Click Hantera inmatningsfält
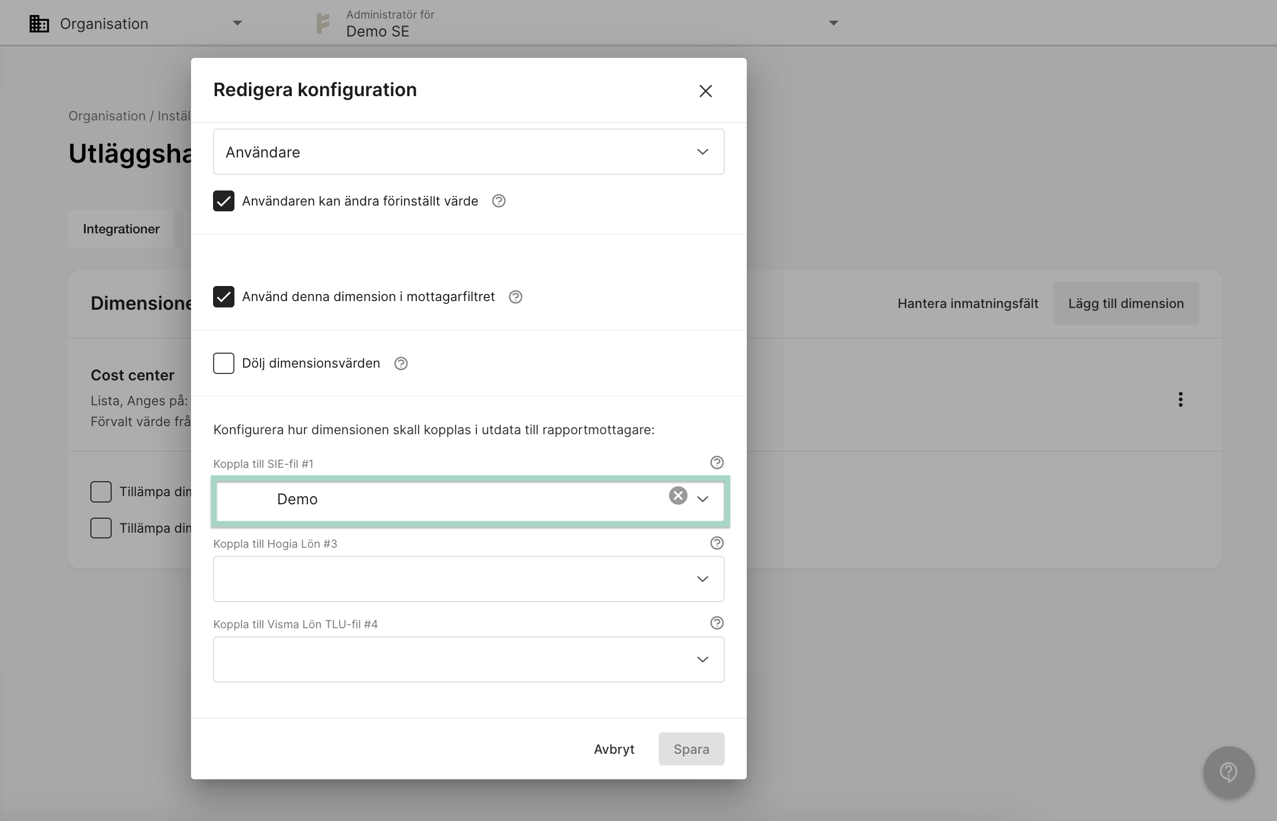 [x=968, y=303]
